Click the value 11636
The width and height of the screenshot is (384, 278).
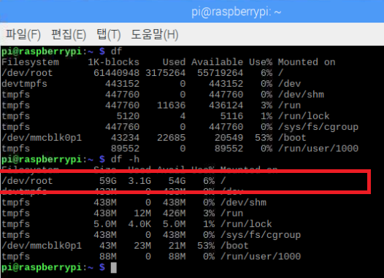click(171, 105)
